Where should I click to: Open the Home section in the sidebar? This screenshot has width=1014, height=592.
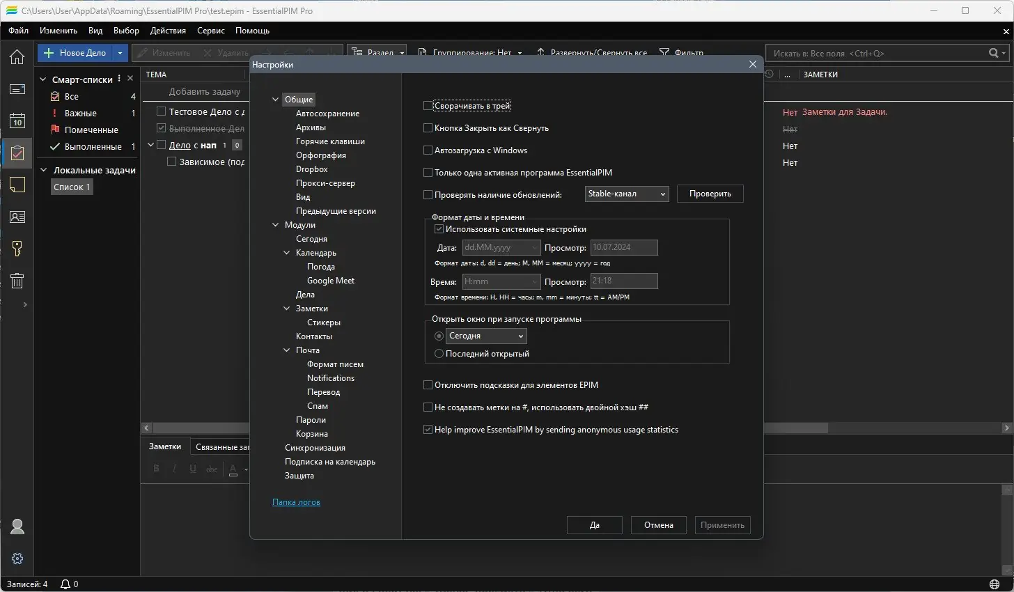17,56
